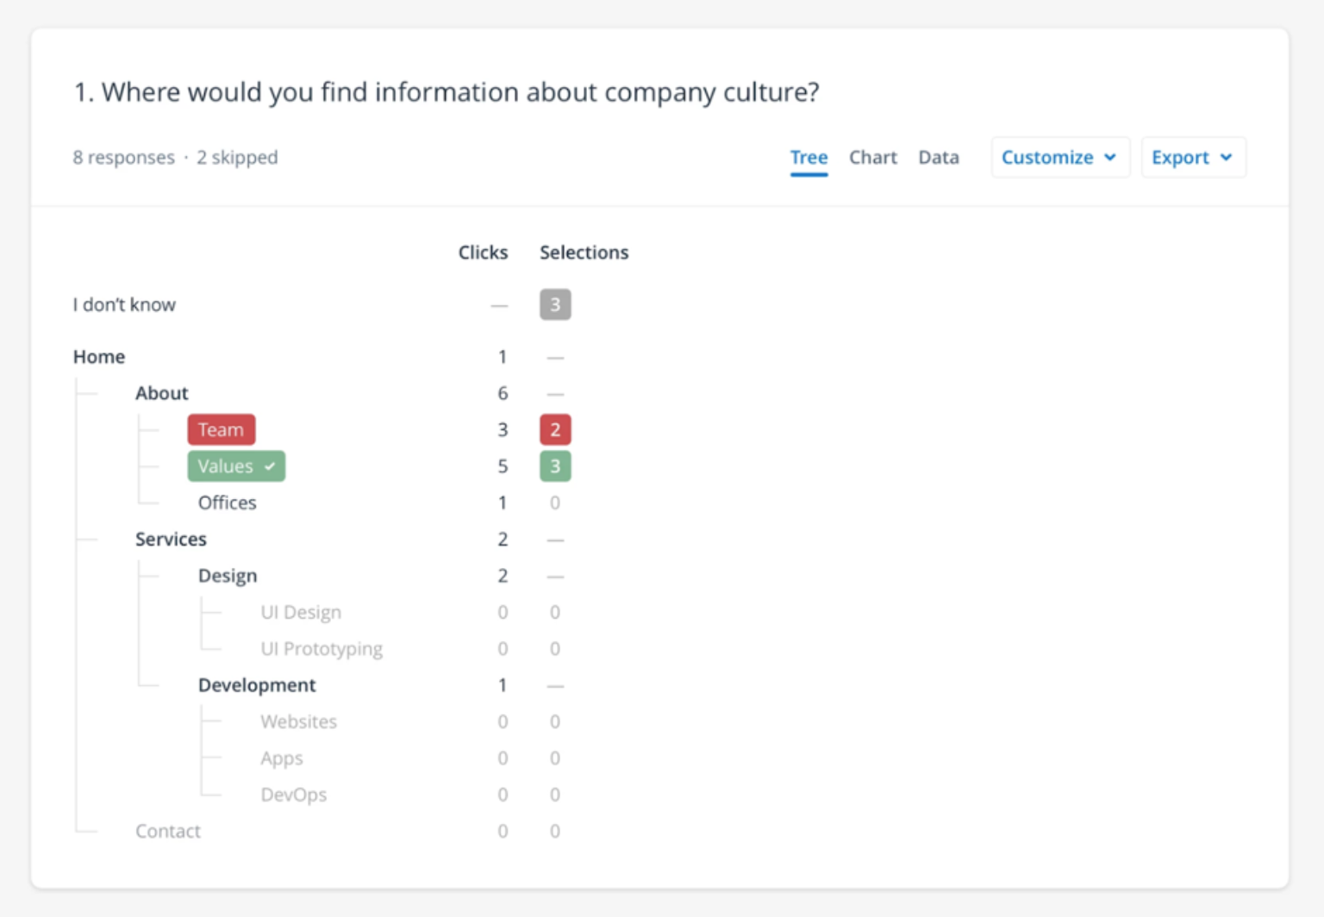Click the 8 responses text
The image size is (1324, 917).
click(x=123, y=157)
